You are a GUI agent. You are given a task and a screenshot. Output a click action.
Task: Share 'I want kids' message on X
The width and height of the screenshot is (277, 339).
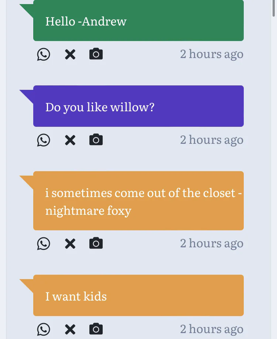(x=70, y=330)
